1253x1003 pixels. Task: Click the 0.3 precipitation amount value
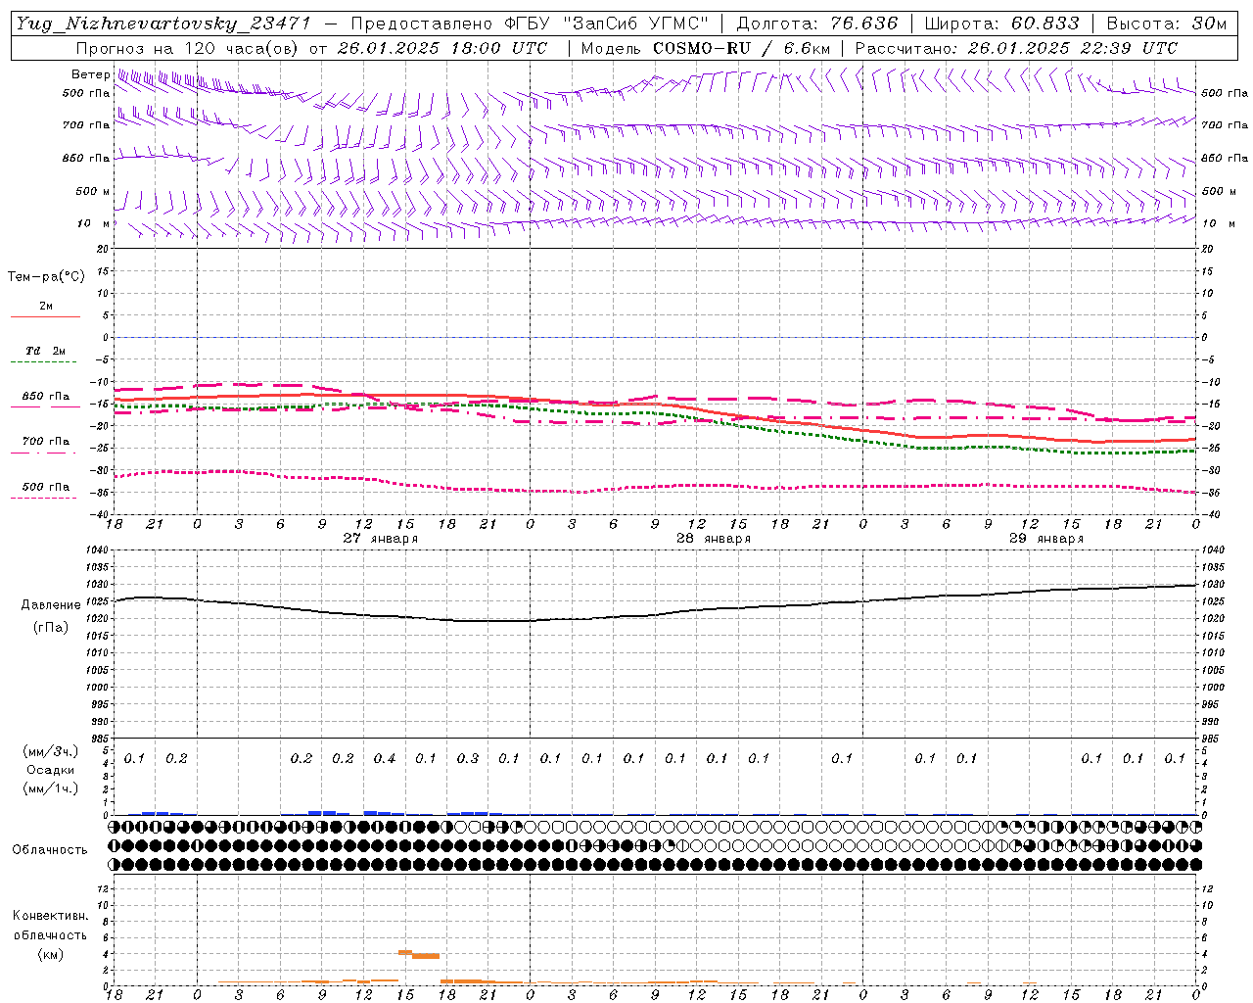467,759
